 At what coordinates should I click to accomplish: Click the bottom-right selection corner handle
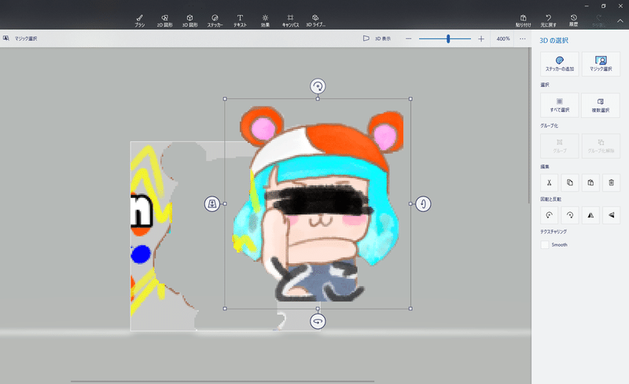410,309
